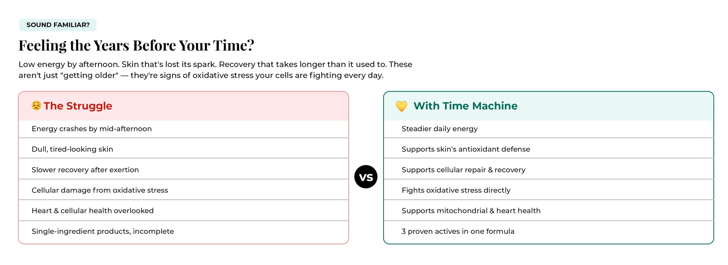
Task: Select the Dull, tired-looking skin row
Action: [184, 149]
